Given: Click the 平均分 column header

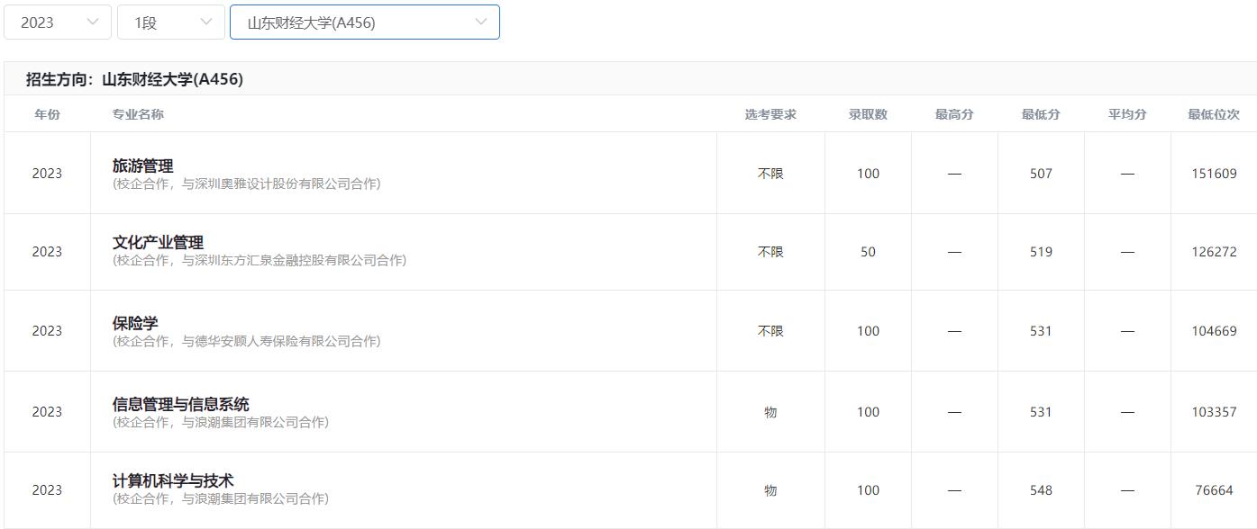Looking at the screenshot, I should pos(1127,114).
